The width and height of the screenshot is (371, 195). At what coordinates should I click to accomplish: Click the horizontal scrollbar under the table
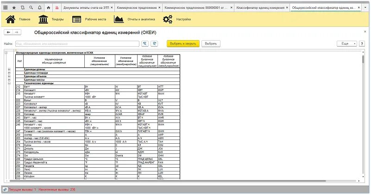tap(168, 181)
